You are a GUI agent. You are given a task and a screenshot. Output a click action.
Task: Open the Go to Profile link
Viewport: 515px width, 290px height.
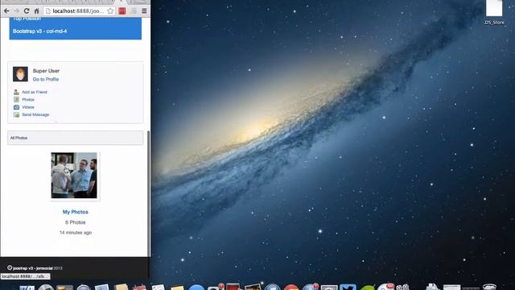tap(46, 79)
